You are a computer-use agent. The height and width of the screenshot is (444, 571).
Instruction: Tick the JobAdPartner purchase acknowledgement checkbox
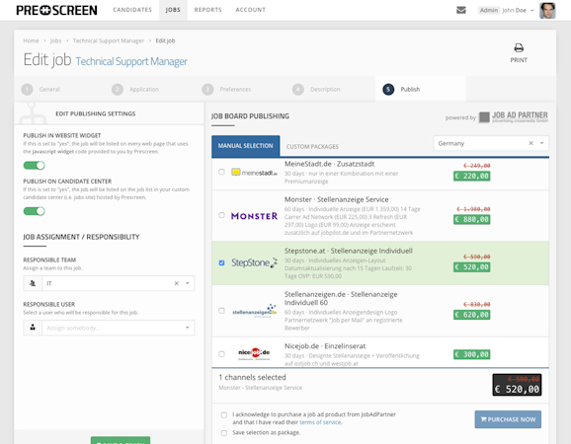pos(224,415)
